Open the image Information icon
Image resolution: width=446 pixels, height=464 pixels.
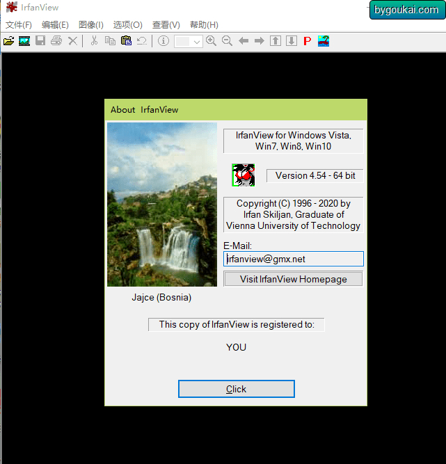point(164,40)
